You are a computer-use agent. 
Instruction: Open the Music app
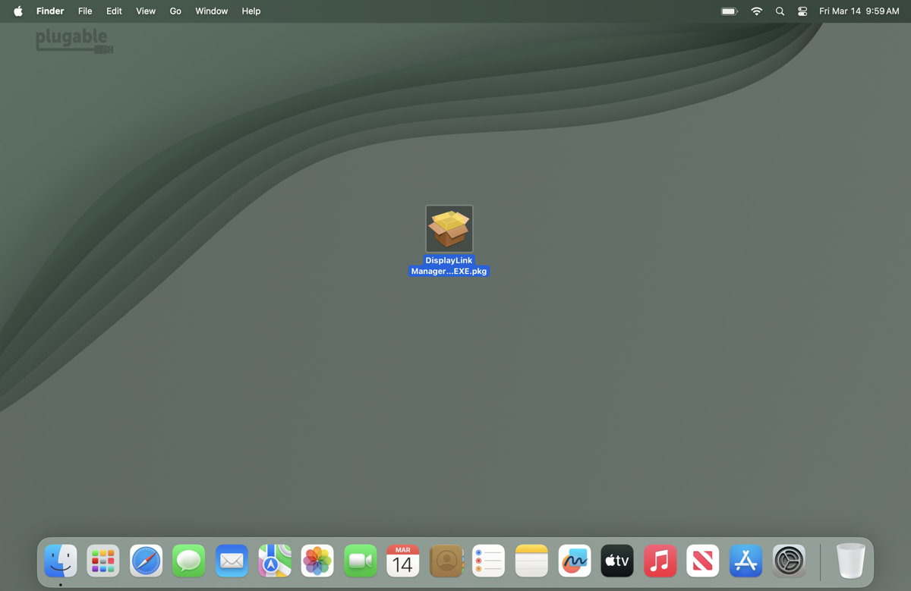tap(660, 560)
